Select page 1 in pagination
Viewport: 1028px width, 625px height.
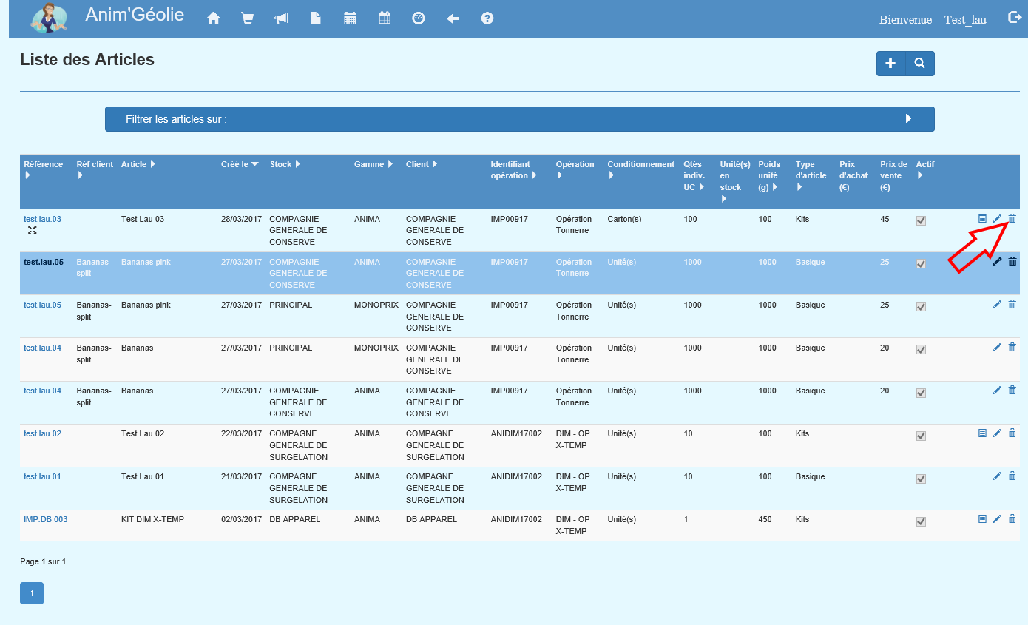[x=32, y=593]
